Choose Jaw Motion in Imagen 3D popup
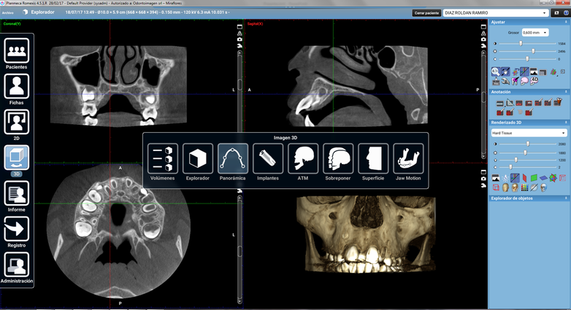 click(408, 162)
